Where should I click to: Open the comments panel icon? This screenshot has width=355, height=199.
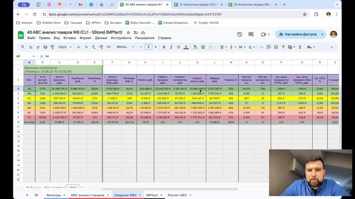click(x=251, y=34)
